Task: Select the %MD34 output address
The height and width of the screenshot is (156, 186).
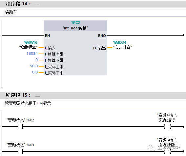Action: (x=120, y=42)
